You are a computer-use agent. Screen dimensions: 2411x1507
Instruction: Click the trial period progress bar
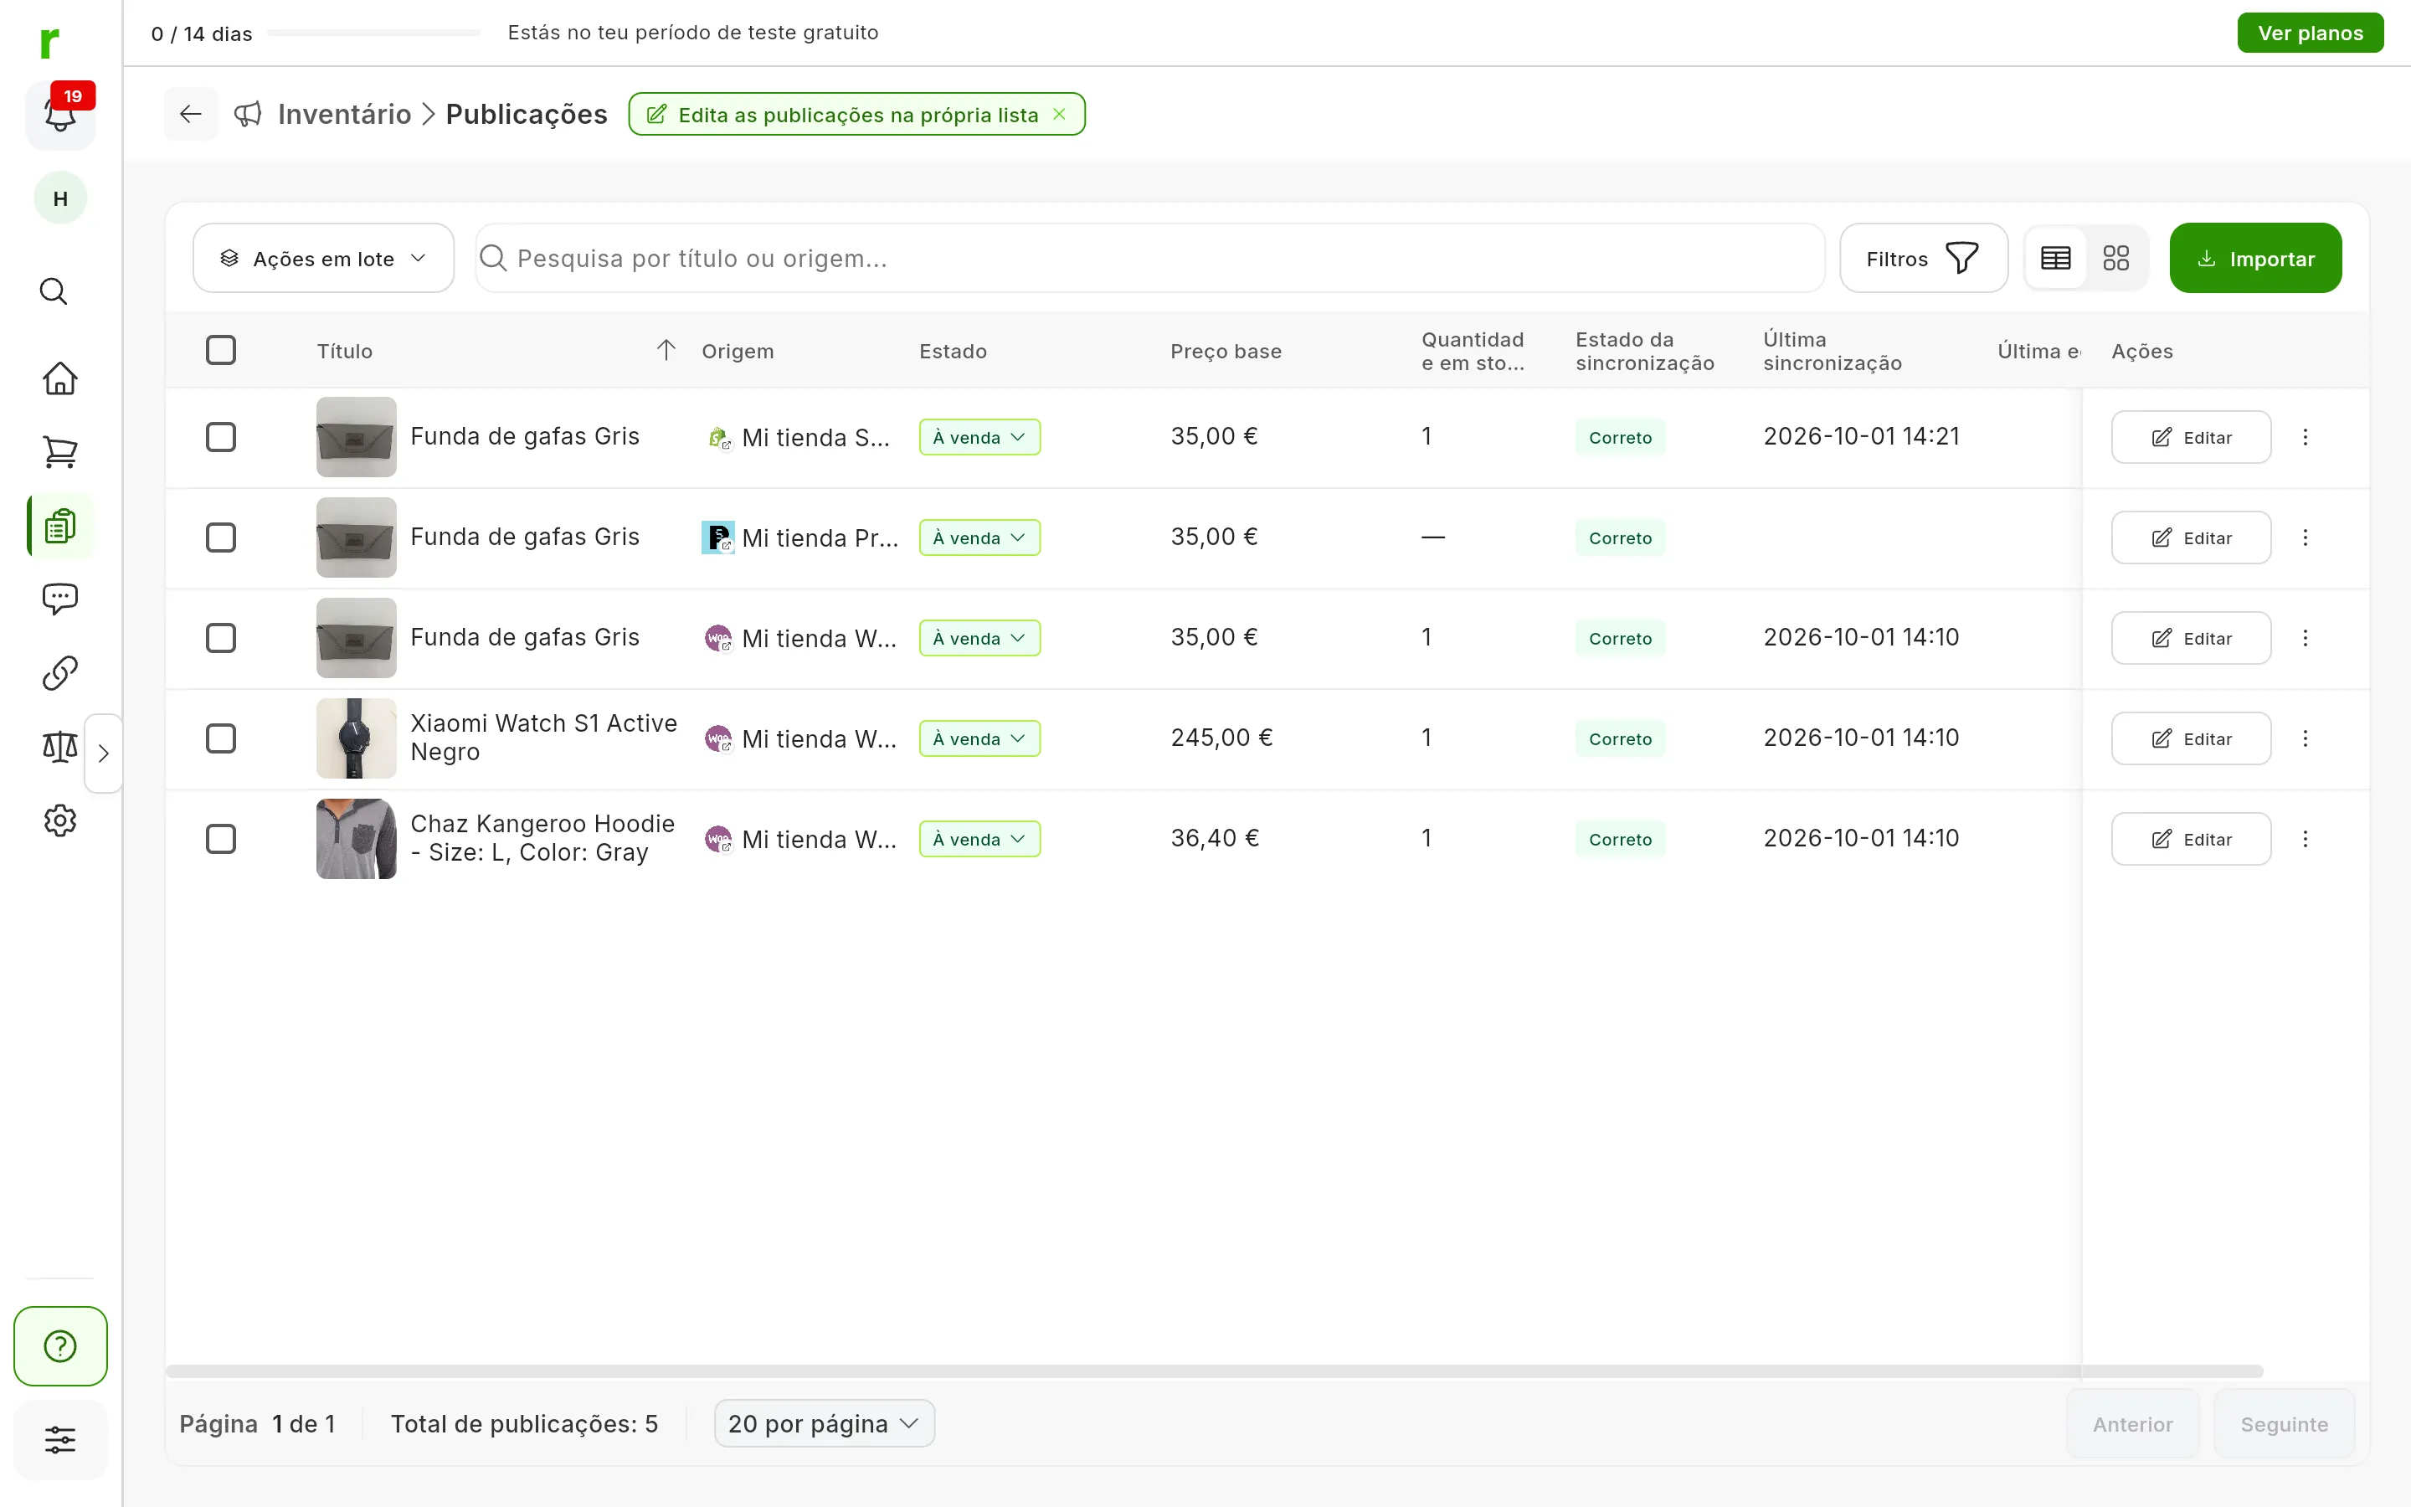tap(374, 33)
